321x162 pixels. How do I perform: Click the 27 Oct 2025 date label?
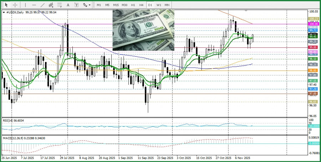click(223, 158)
